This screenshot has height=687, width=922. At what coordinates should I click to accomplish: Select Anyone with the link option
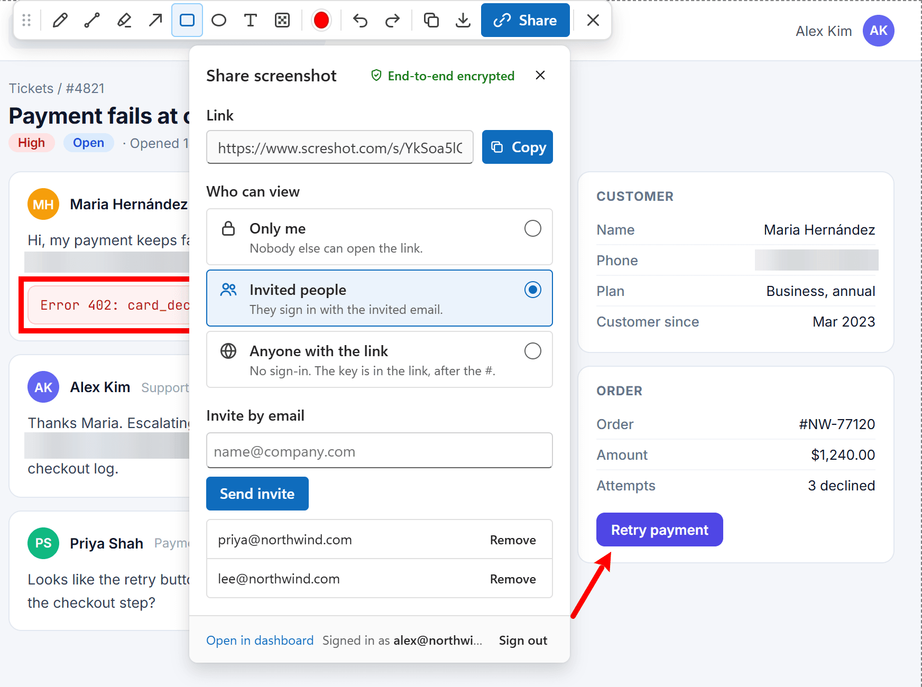pos(380,359)
